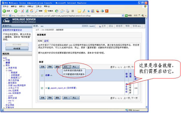Select the 控制 tab
The image size is (181, 113).
(40, 41)
